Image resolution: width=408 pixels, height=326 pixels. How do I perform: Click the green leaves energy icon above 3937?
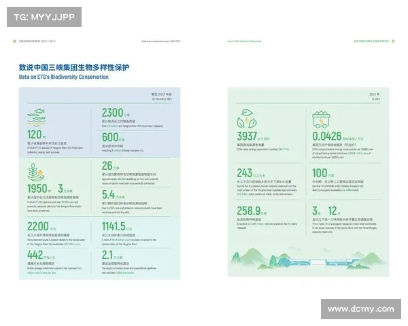[246, 119]
